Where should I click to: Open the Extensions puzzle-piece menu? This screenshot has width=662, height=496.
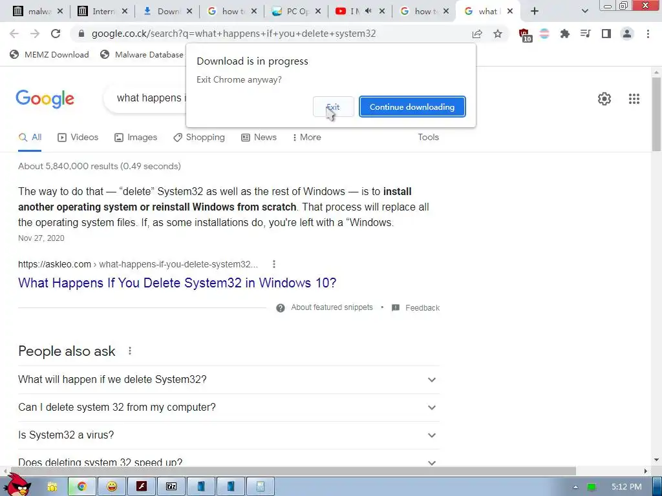click(x=564, y=34)
